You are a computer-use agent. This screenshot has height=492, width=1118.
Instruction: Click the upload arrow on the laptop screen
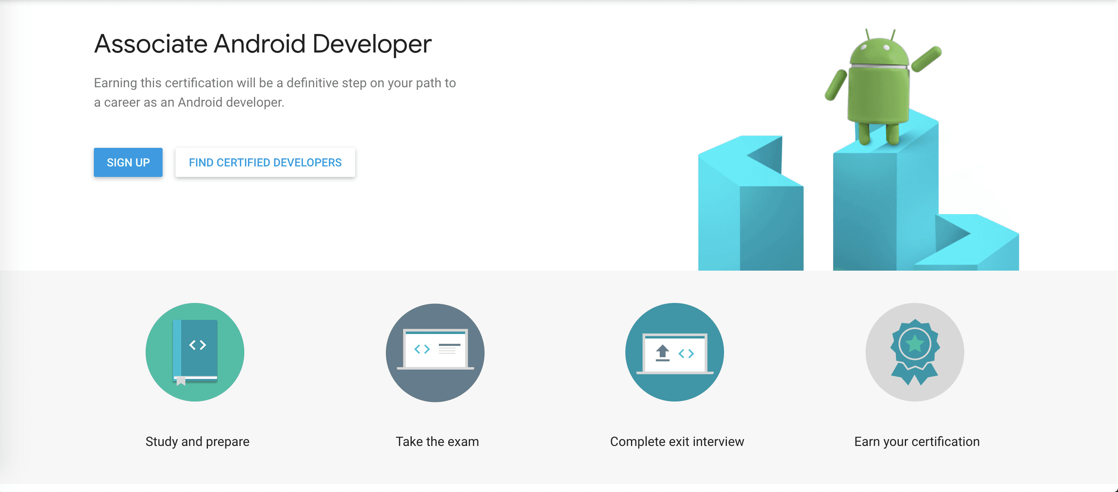662,352
